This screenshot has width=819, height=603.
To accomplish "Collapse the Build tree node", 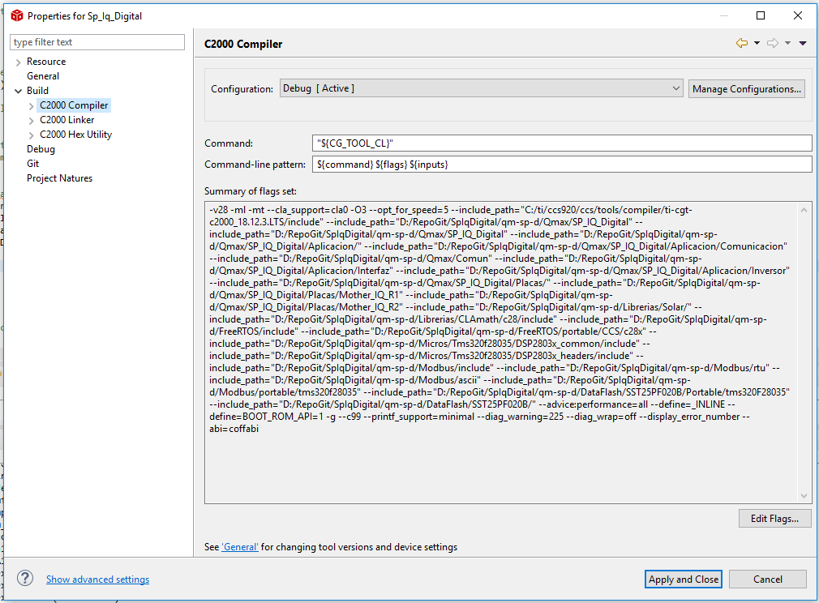I will click(17, 90).
